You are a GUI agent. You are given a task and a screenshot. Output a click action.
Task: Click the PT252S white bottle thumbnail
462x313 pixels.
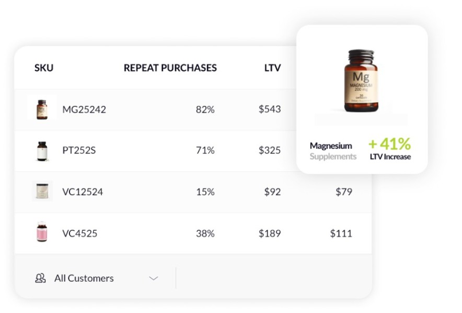tap(42, 151)
